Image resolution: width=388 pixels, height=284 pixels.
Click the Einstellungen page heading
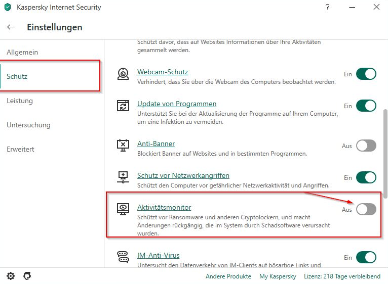tap(54, 27)
